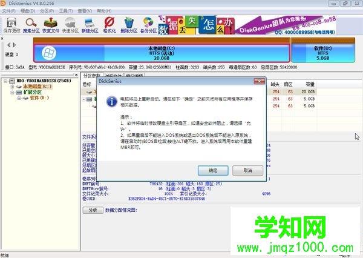Collapse the 扩展分区 tree node

[x=12, y=93]
